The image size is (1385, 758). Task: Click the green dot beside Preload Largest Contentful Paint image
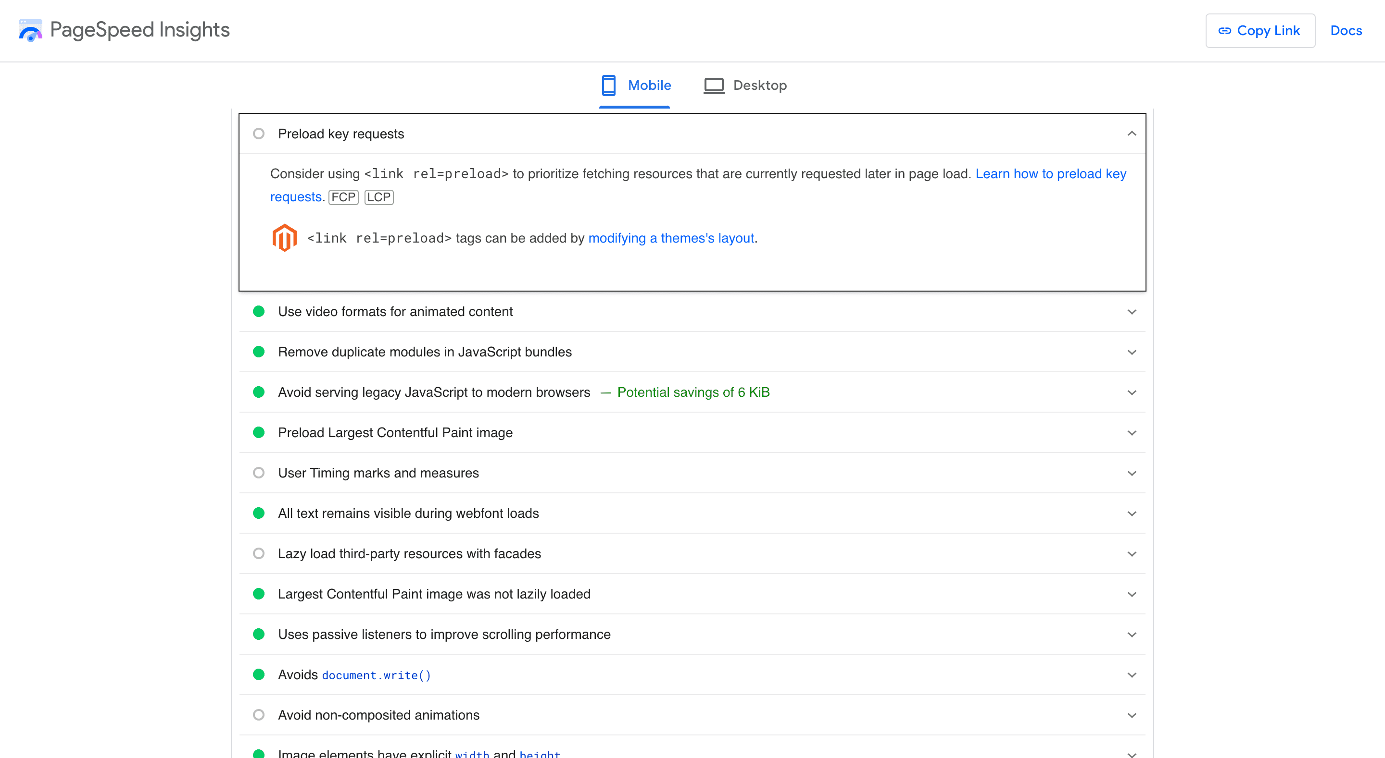pos(260,432)
